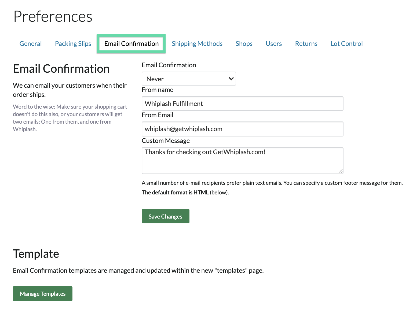Image resolution: width=413 pixels, height=325 pixels.
Task: Click the 'Template' section heading
Action: point(36,254)
